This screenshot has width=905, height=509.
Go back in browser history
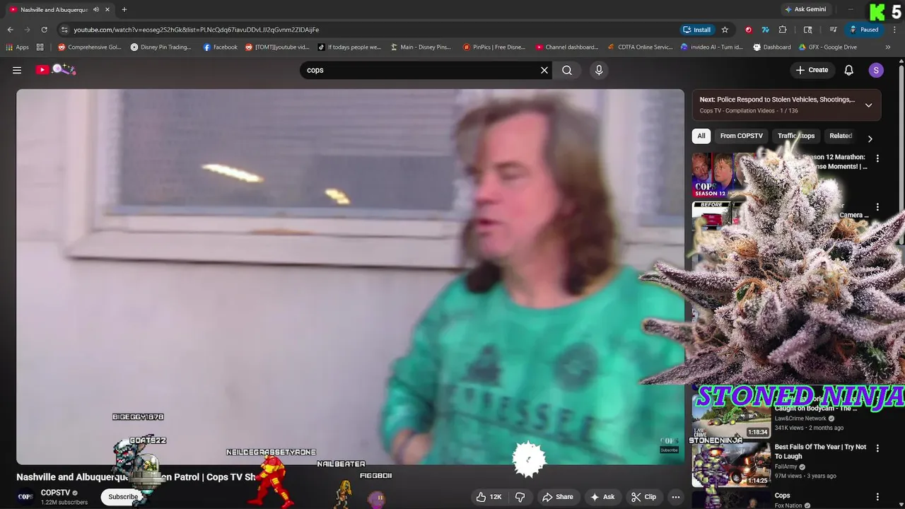click(10, 30)
